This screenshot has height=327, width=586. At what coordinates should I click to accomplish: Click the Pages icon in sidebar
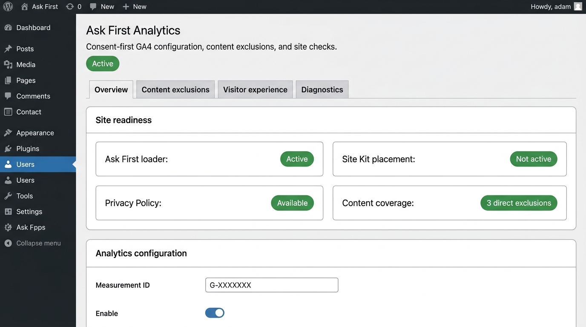tap(8, 80)
